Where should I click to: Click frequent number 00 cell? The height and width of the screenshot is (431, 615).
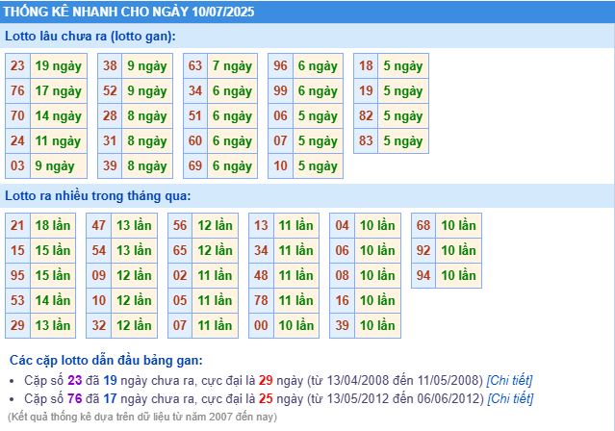(261, 325)
